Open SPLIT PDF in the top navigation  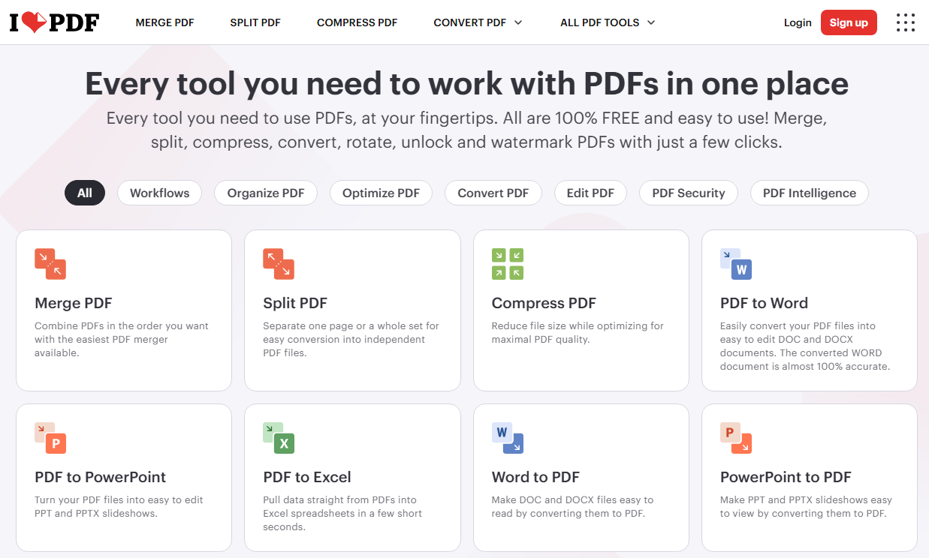click(255, 22)
